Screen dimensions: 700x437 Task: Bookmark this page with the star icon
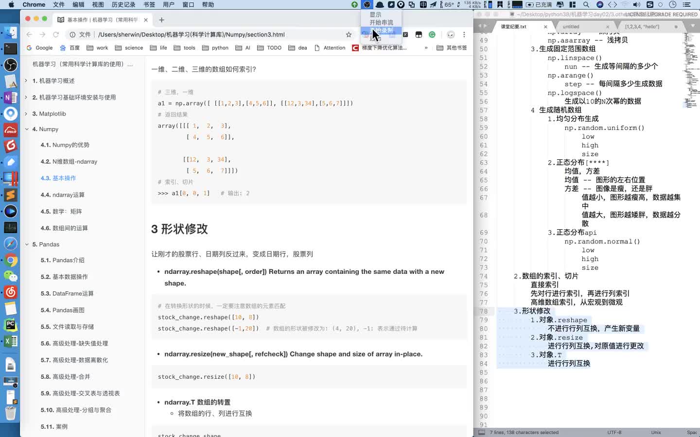tap(349, 34)
